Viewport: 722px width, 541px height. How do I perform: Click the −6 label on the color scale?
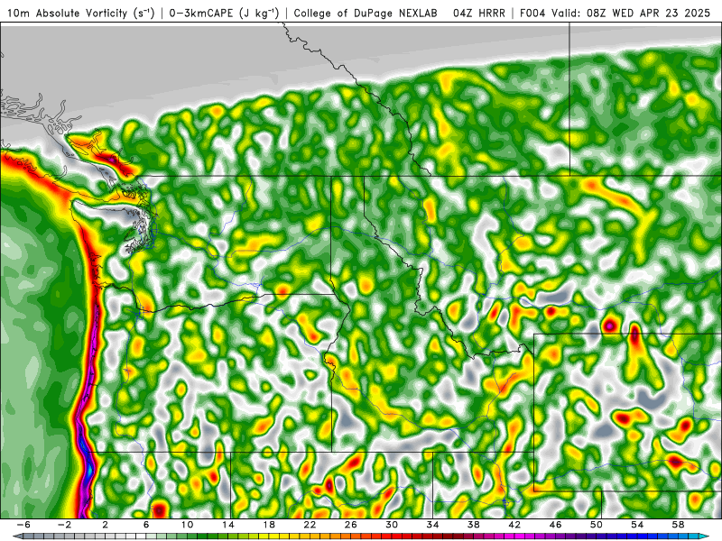(24, 525)
